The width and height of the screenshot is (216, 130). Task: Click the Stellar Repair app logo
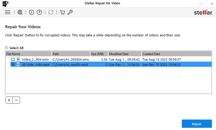(x=5, y=3)
